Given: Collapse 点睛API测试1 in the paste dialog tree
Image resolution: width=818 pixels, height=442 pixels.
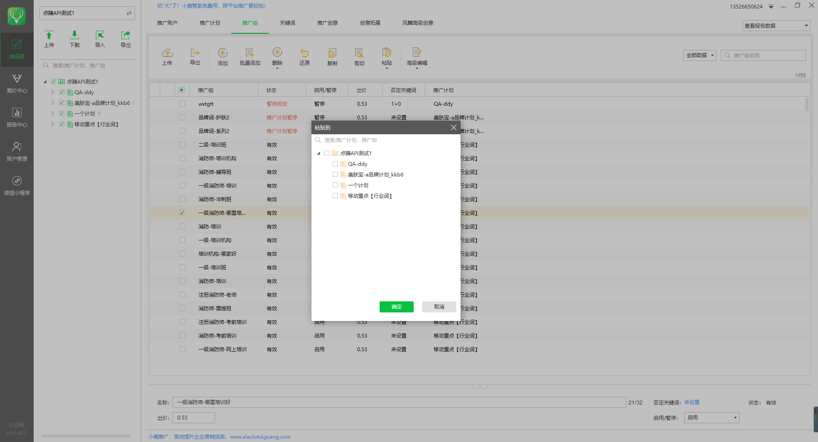Looking at the screenshot, I should [318, 153].
